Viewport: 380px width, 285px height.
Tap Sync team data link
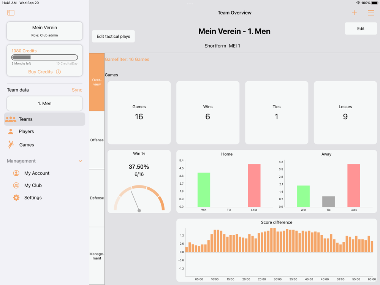pyautogui.click(x=77, y=90)
